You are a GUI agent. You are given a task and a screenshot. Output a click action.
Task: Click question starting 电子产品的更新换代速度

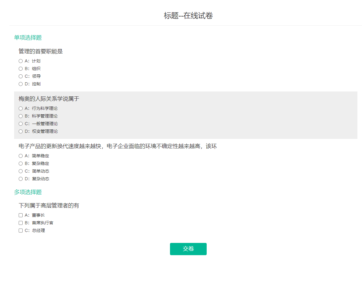pyautogui.click(x=117, y=146)
